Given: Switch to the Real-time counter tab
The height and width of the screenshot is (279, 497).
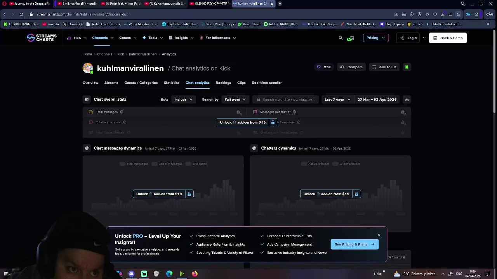Looking at the screenshot, I should click(267, 83).
